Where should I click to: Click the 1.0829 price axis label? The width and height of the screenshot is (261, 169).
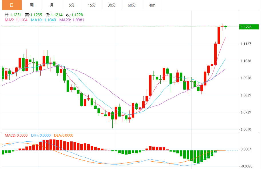(x=246, y=95)
